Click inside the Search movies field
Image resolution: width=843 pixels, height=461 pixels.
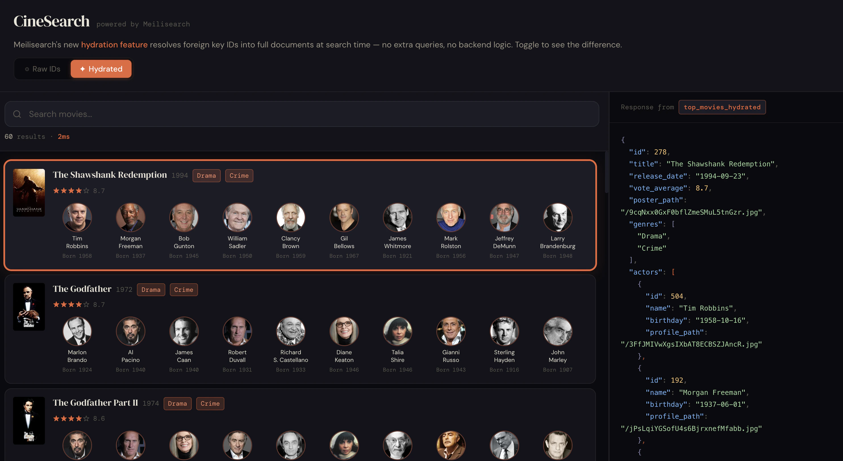tap(131, 114)
